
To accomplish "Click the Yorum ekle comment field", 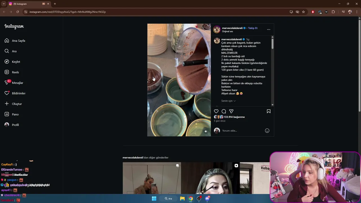I will 243,131.
